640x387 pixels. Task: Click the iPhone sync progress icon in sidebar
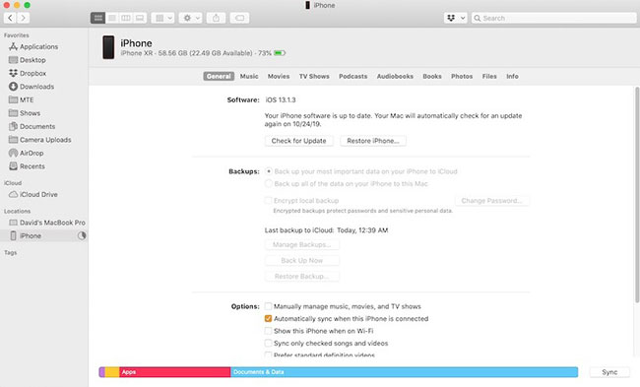(82, 235)
